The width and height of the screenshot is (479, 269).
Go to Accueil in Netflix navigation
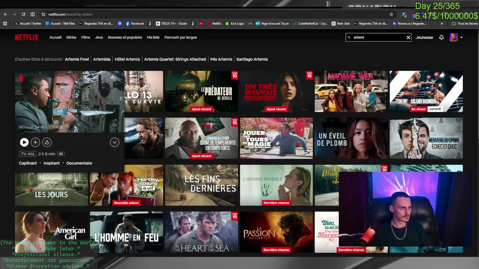tap(55, 37)
